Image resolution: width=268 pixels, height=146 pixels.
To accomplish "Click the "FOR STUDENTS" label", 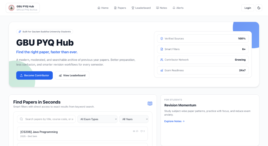I will click(173, 100).
